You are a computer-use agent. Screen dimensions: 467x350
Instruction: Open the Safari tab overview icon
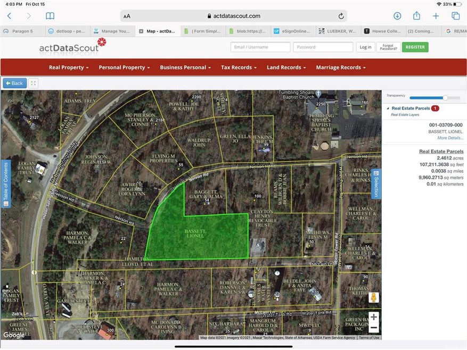coord(455,16)
